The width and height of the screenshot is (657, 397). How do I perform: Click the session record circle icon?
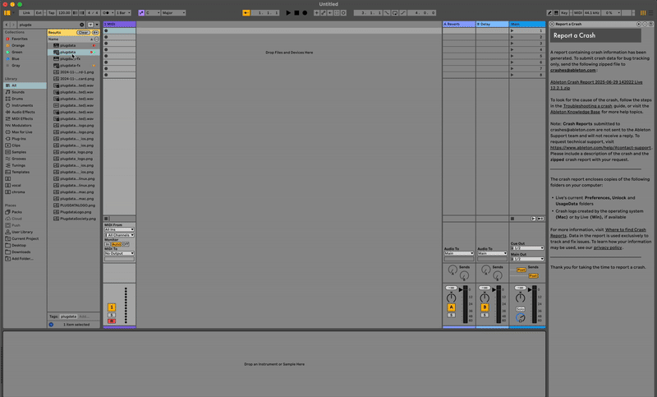[x=343, y=13]
